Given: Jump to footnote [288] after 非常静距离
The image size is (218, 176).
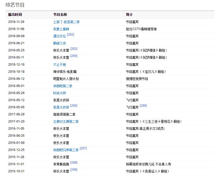Looking at the screenshot, I should [74, 163].
